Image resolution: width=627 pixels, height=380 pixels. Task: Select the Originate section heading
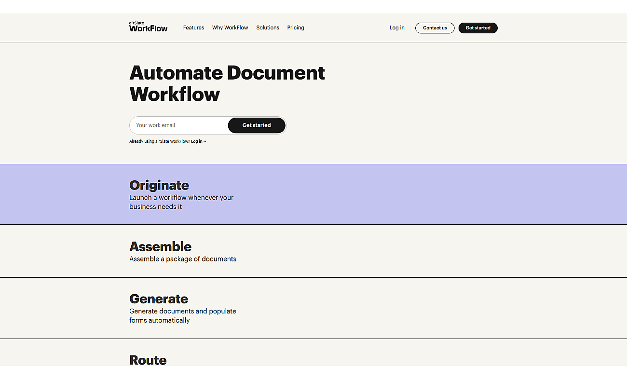159,185
